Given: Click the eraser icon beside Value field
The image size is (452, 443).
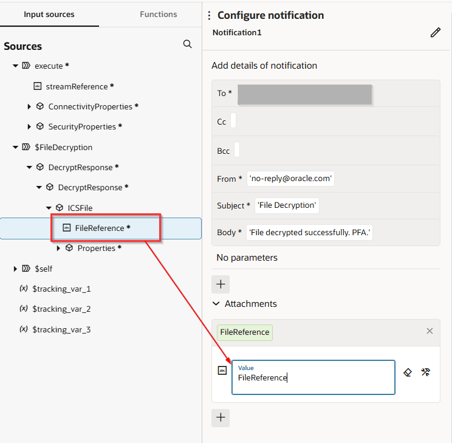Looking at the screenshot, I should (408, 373).
